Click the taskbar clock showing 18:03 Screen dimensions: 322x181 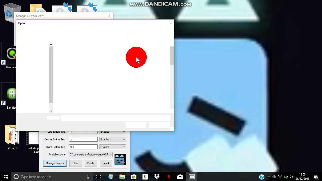point(302,177)
